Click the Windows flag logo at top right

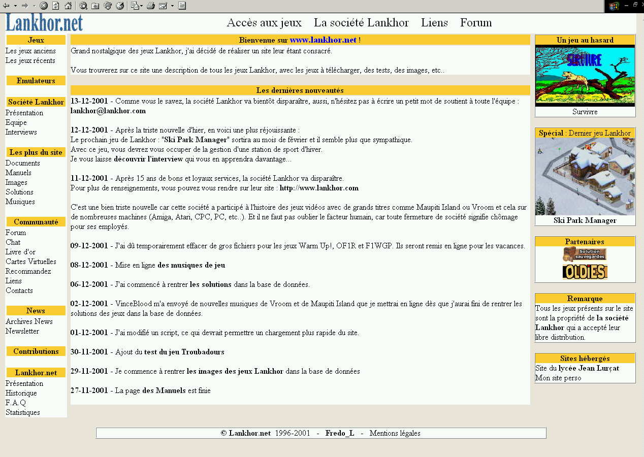614,6
